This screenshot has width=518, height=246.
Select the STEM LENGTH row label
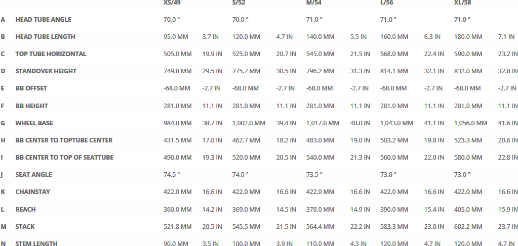(x=36, y=244)
